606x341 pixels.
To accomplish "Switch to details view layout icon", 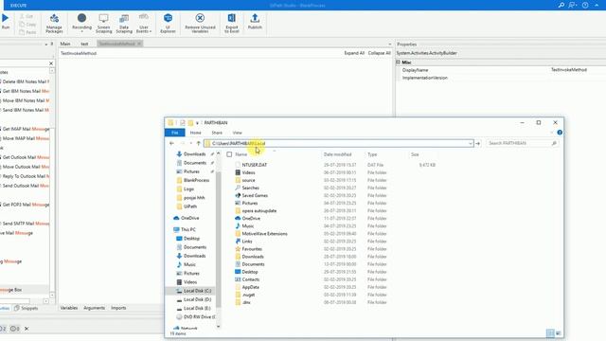I will [x=550, y=332].
